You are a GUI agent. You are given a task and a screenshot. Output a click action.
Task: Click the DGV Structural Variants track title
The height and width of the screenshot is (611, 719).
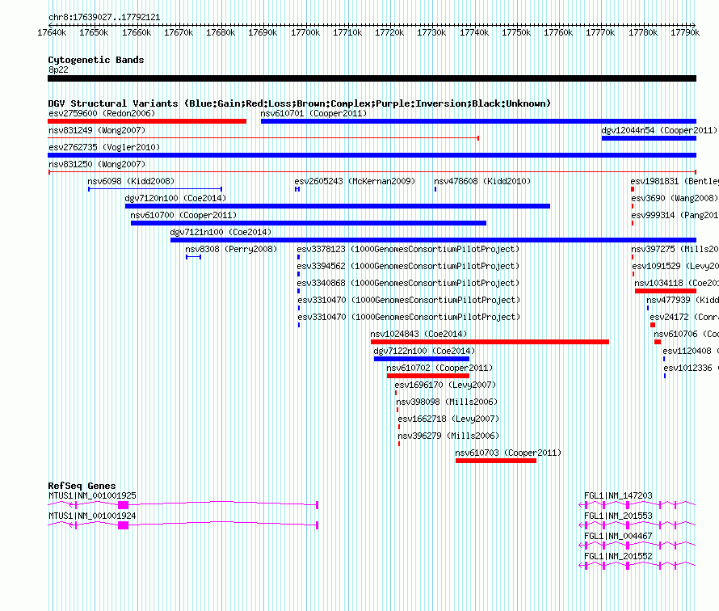[300, 103]
